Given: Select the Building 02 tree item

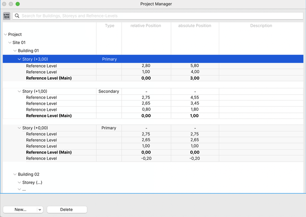Looking at the screenshot, I should click(x=29, y=174).
